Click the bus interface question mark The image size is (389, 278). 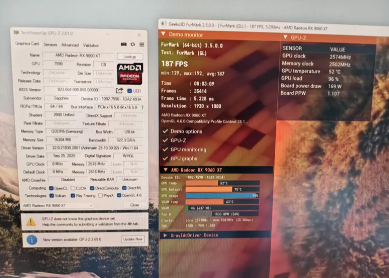coord(142,107)
